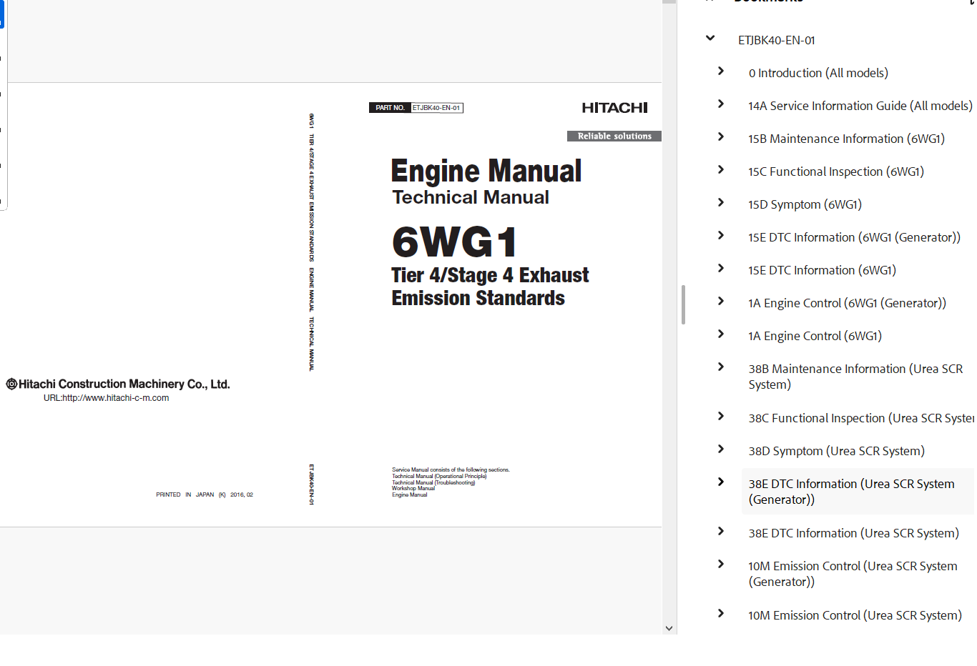Click the bookmarks pane divider handle

(x=683, y=305)
